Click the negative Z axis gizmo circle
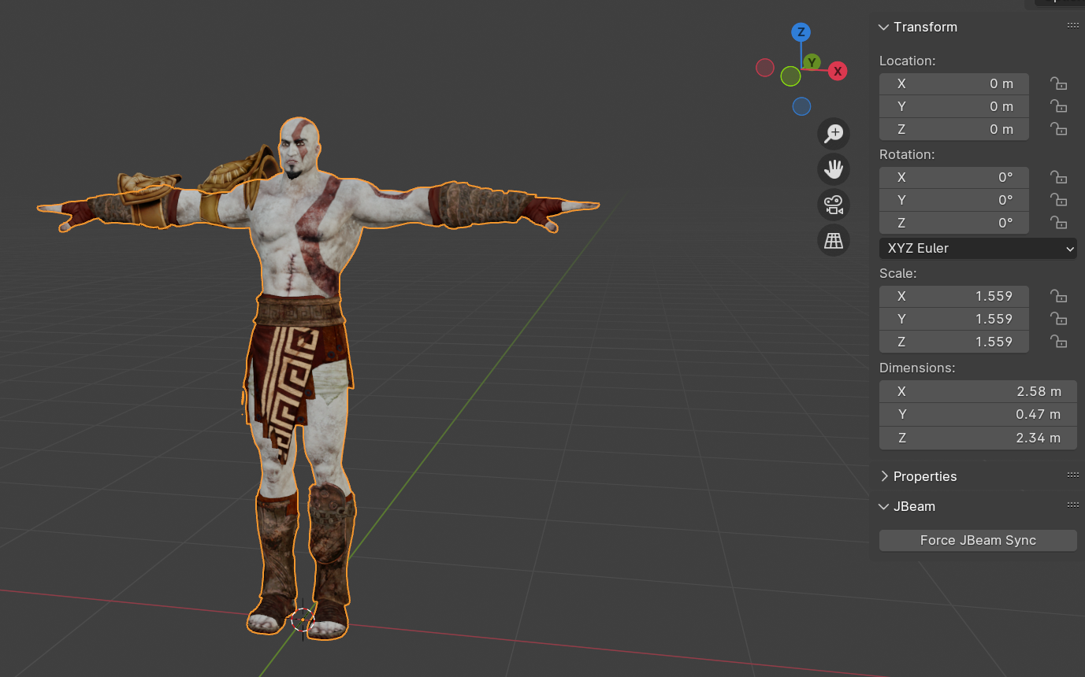This screenshot has width=1085, height=677. click(801, 105)
